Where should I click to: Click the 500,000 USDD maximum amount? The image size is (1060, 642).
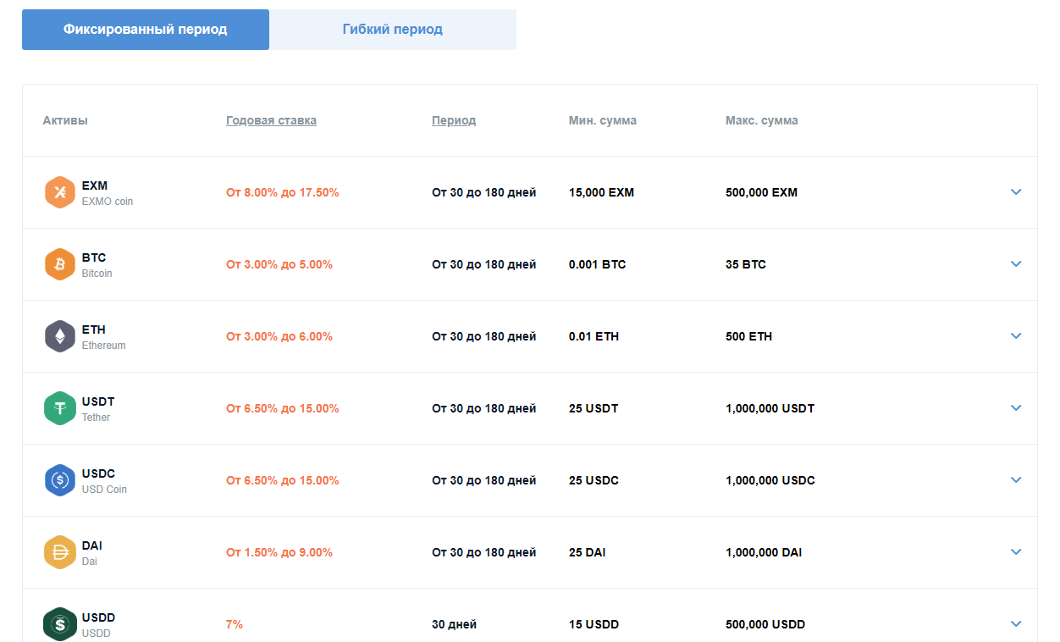click(x=765, y=624)
